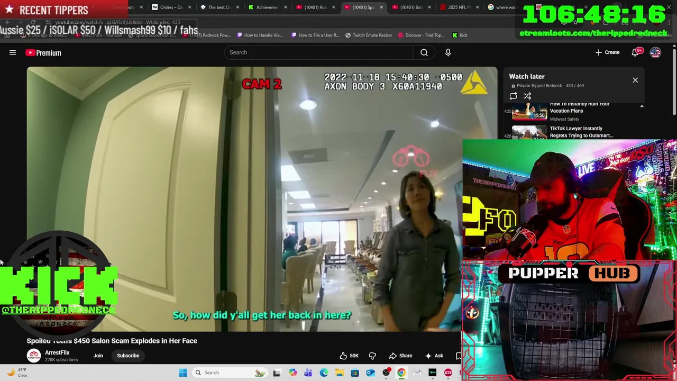Click the YouTube search magnifier button
The image size is (677, 381).
(x=424, y=52)
